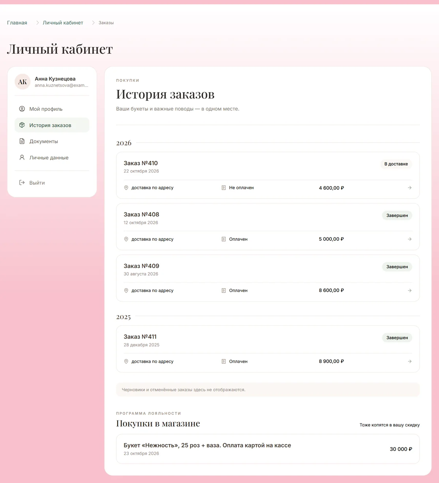
Task: Open the Заказ №410 title
Action: pyautogui.click(x=141, y=163)
